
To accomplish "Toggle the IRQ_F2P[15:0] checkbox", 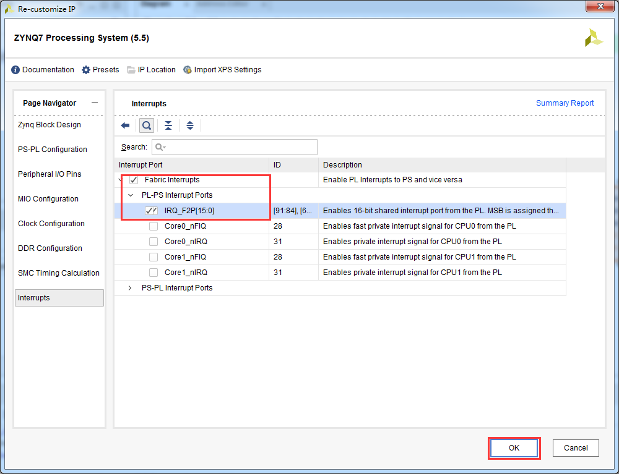I will coord(151,211).
